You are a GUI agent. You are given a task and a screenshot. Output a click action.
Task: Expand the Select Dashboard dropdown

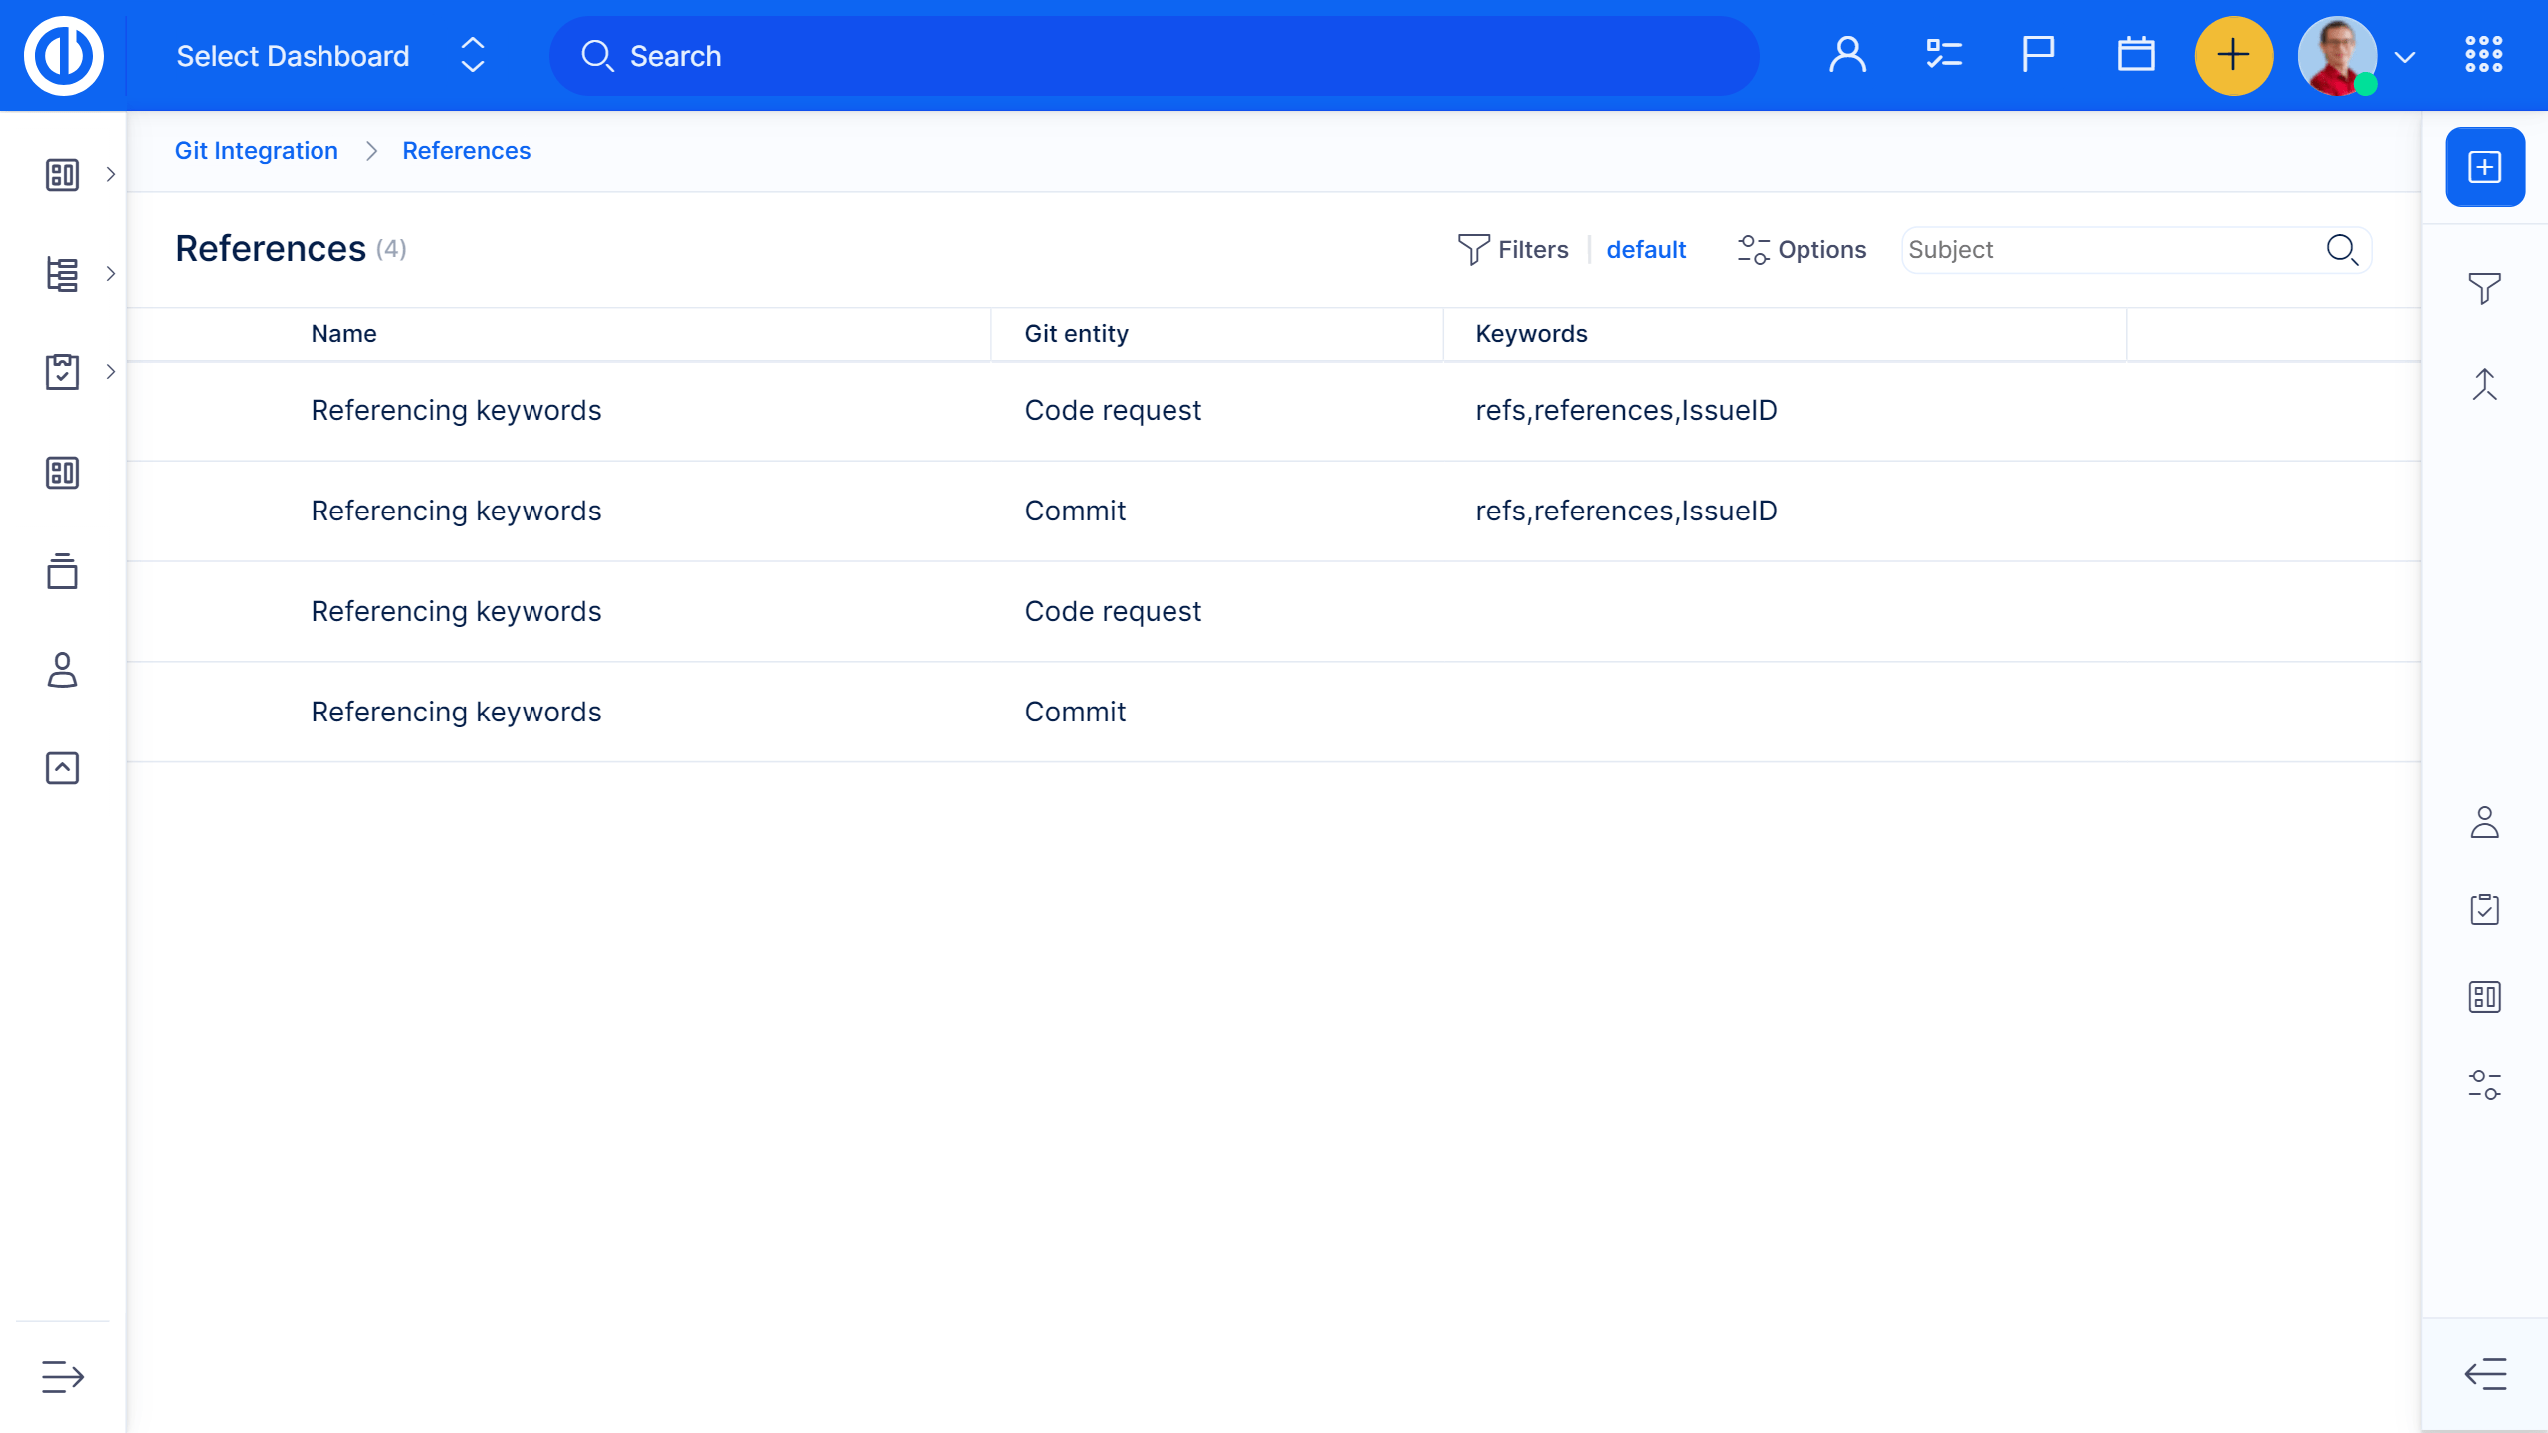point(473,56)
